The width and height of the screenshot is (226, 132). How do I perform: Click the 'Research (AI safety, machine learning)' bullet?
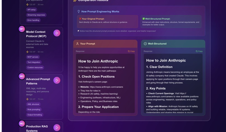tap(99, 94)
